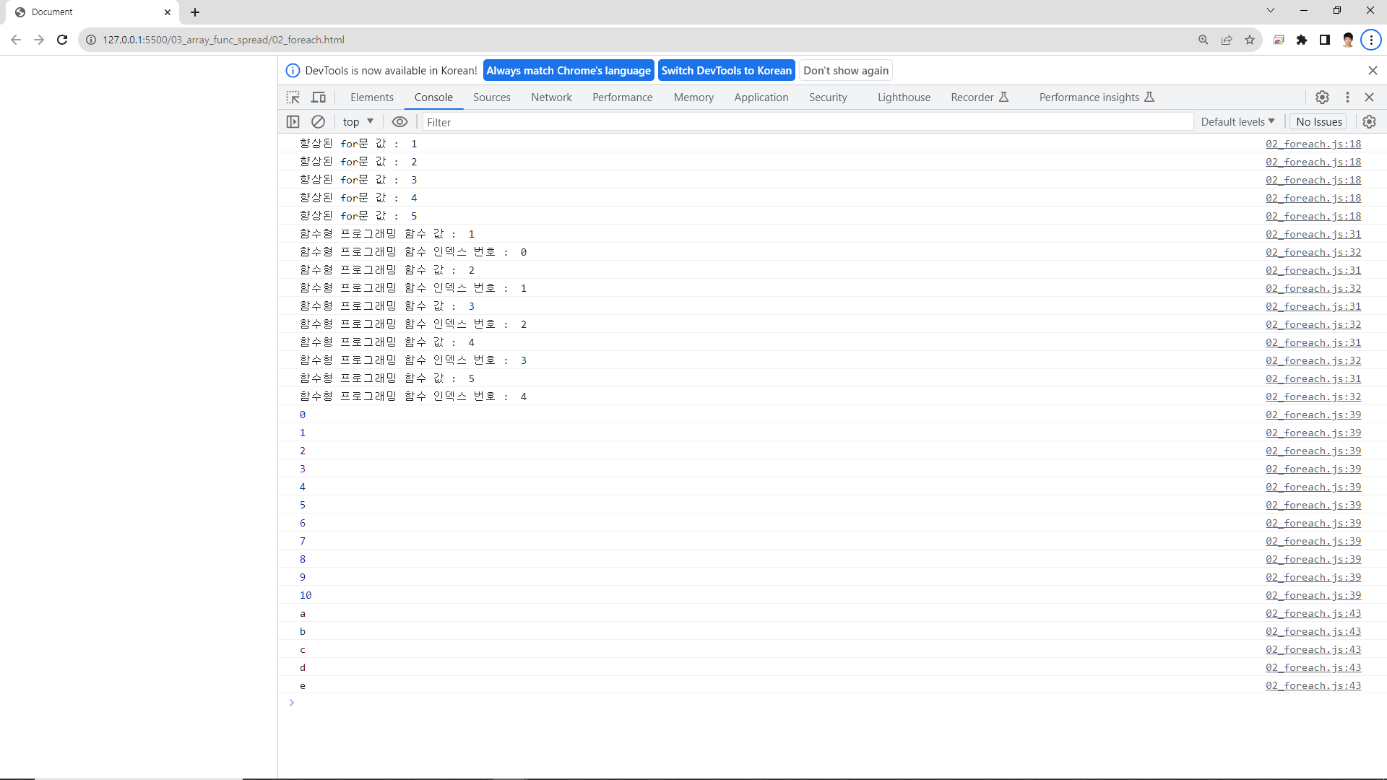Open DevTools three-dot customize menu
The height and width of the screenshot is (780, 1387).
1347,97
